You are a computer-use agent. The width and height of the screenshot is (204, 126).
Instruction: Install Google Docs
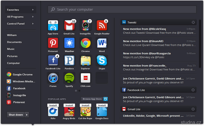click(102, 105)
